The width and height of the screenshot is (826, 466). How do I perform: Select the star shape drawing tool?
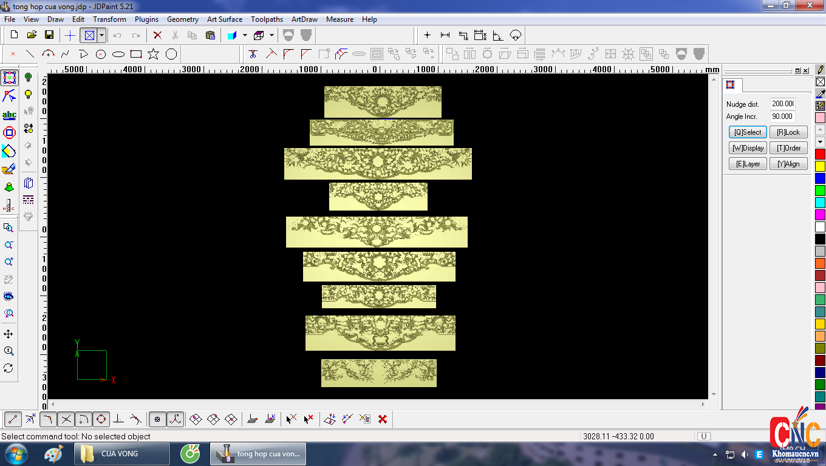click(x=153, y=54)
